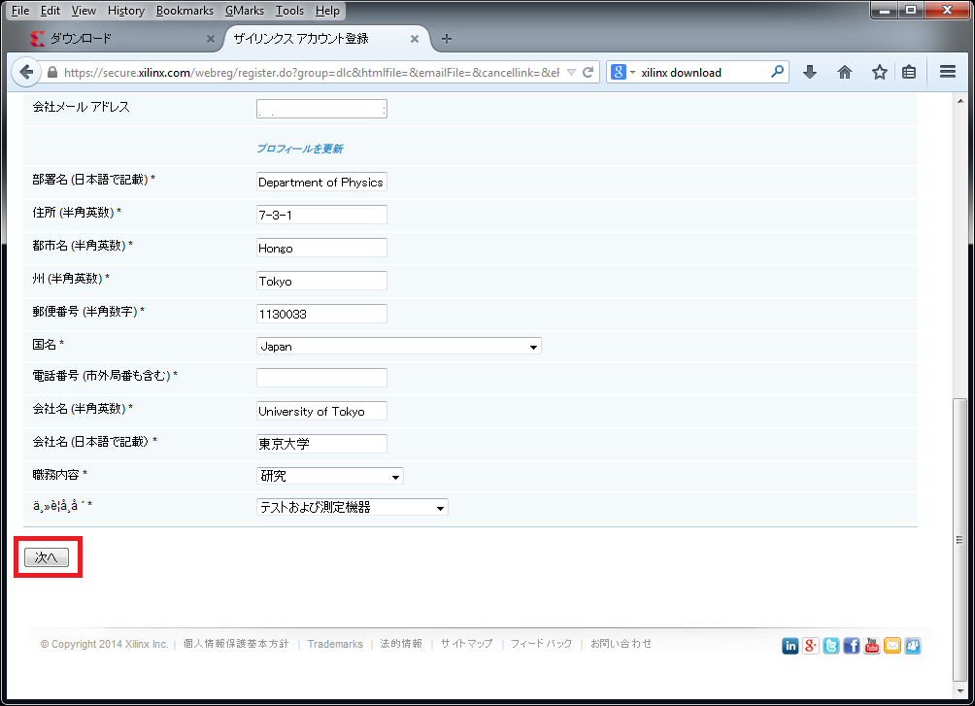Select the ザイリンクス アカウント登録 tab
This screenshot has height=706, width=975.
pos(327,39)
